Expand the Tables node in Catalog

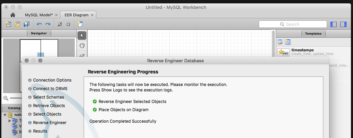[10, 120]
